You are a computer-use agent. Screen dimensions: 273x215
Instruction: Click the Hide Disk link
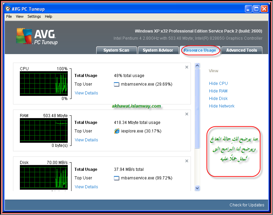tap(218, 99)
